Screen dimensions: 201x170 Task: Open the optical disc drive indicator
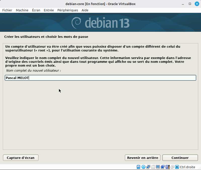click(143, 167)
